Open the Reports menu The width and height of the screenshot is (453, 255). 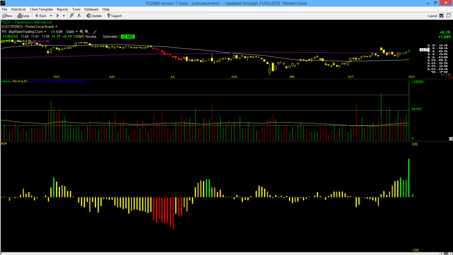tap(62, 9)
